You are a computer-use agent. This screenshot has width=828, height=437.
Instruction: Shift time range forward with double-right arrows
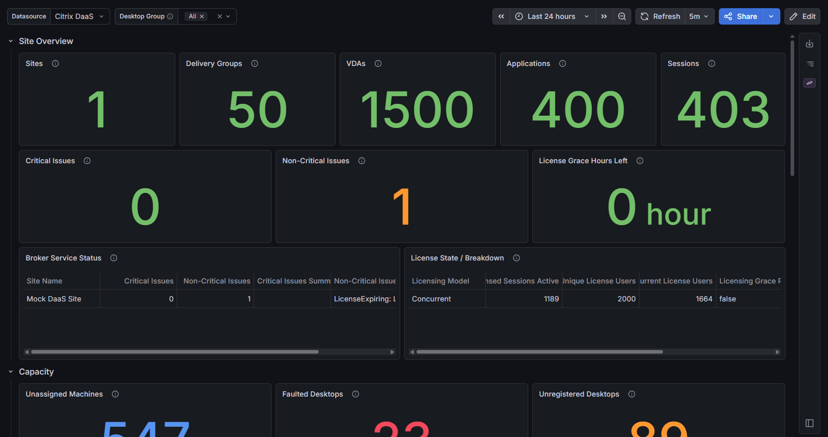pos(604,16)
